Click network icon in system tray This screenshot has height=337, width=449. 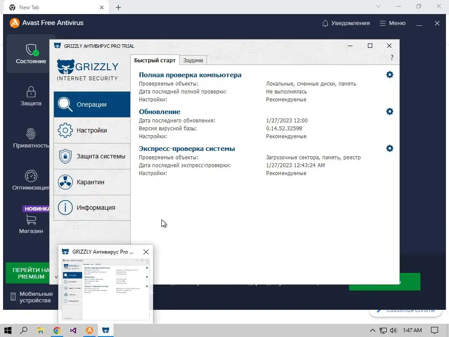[x=383, y=330]
